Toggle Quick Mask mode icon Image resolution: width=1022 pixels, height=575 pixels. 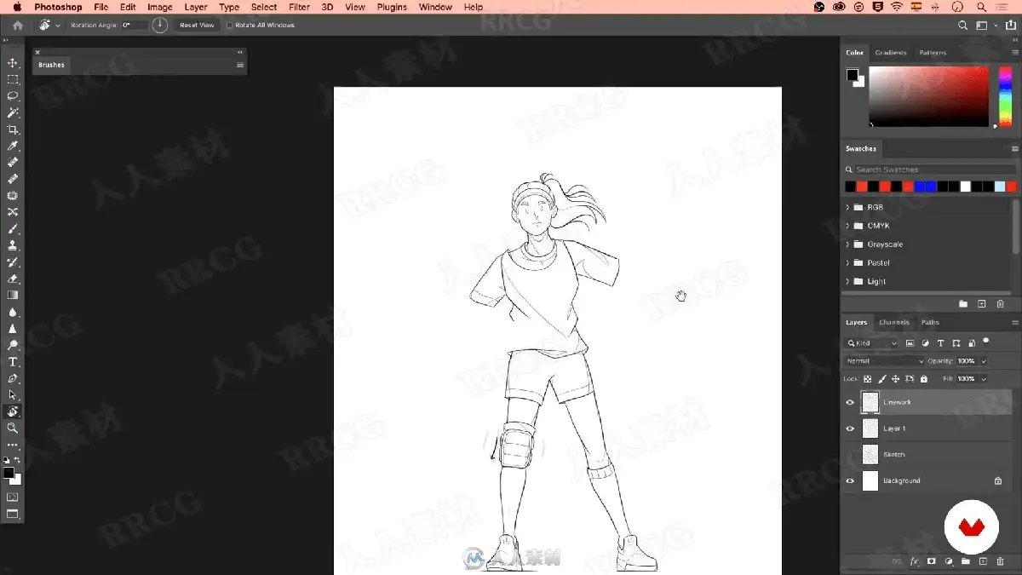[x=13, y=497]
